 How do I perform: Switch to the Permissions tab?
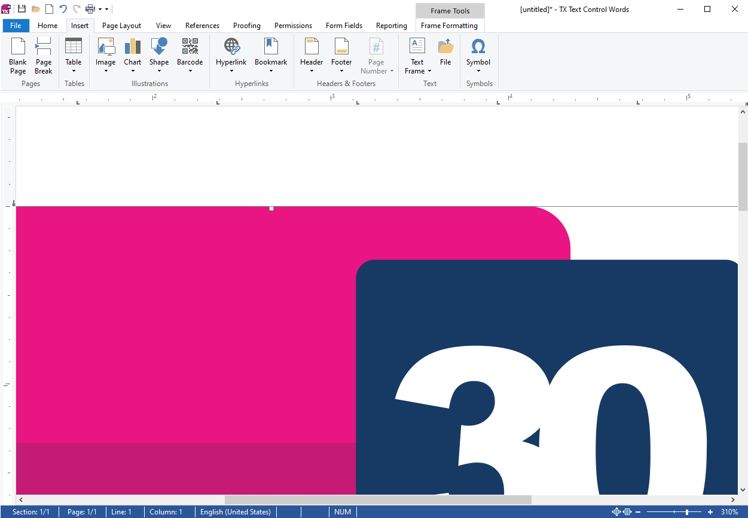[293, 26]
